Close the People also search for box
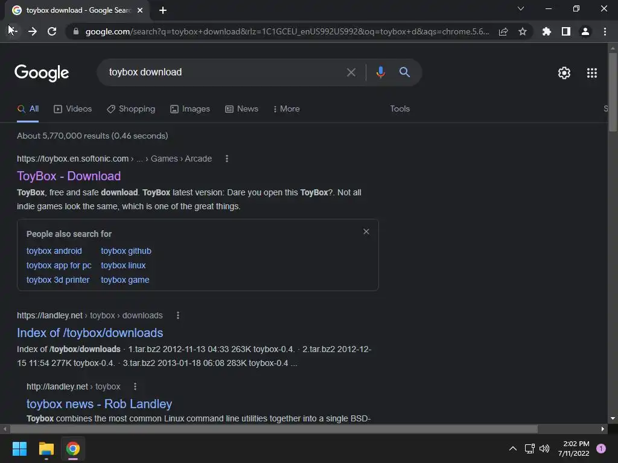618x463 pixels. click(x=366, y=231)
